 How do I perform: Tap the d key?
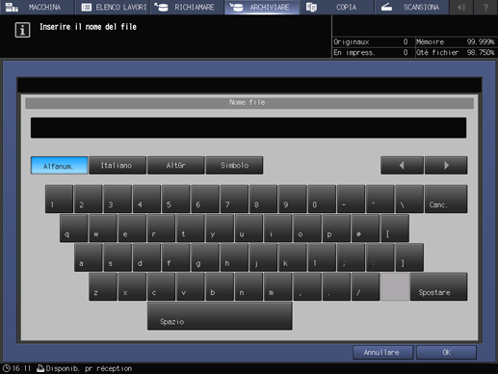click(x=146, y=257)
